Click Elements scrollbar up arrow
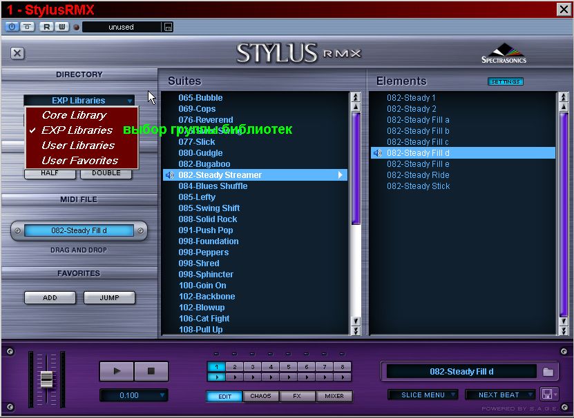The height and width of the screenshot is (418, 574). [564, 107]
